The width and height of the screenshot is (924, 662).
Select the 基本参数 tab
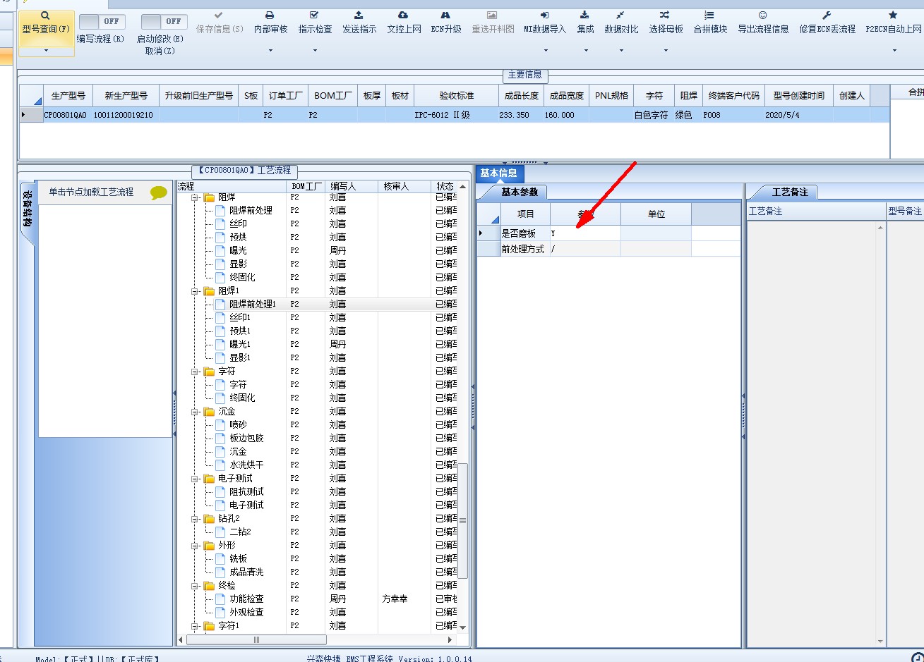519,192
